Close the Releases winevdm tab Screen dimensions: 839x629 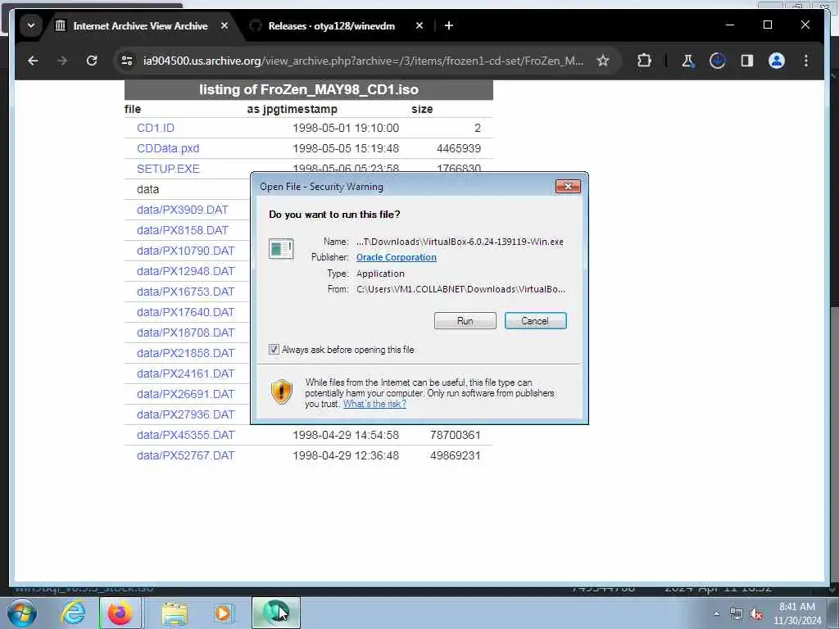419,25
